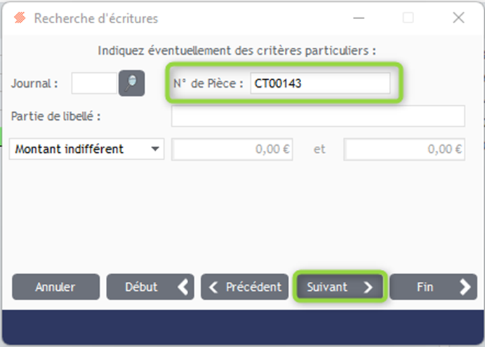Image resolution: width=485 pixels, height=347 pixels.
Task: Click the N° de Pièce field
Action: (x=320, y=83)
